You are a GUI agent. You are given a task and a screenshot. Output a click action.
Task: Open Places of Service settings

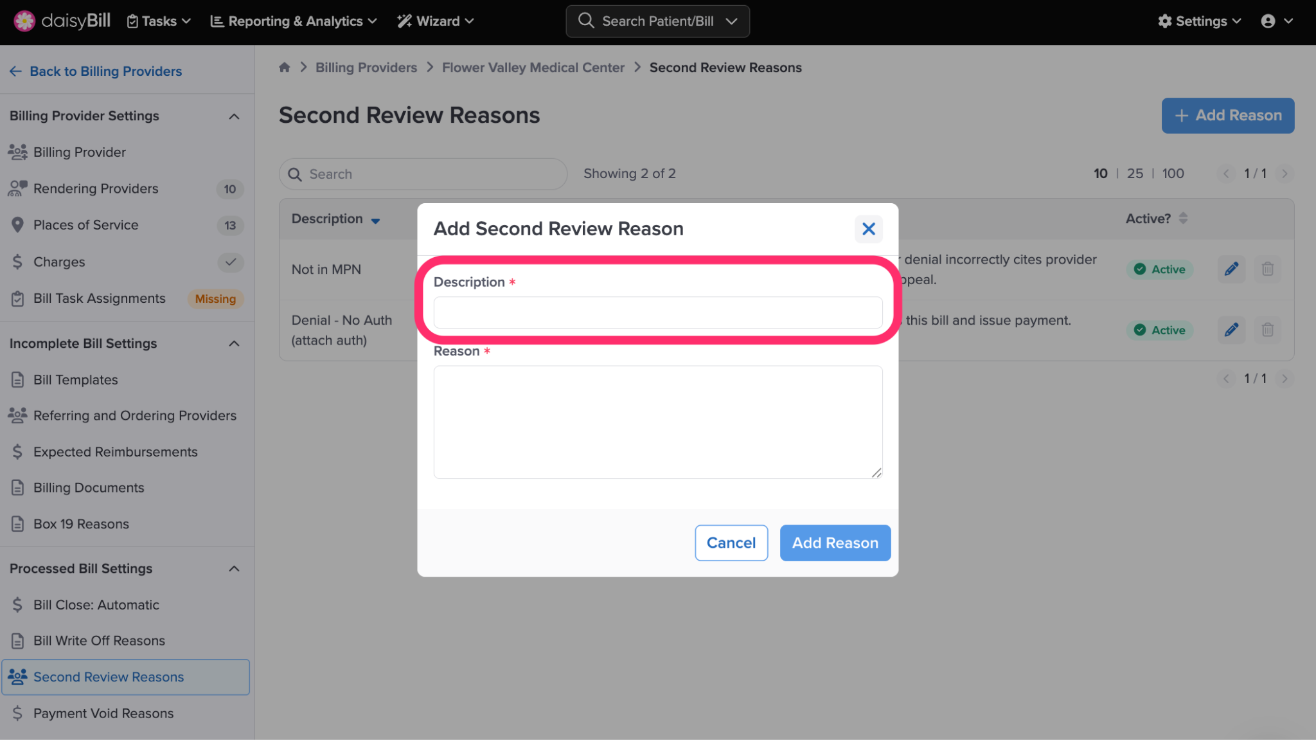pyautogui.click(x=85, y=225)
